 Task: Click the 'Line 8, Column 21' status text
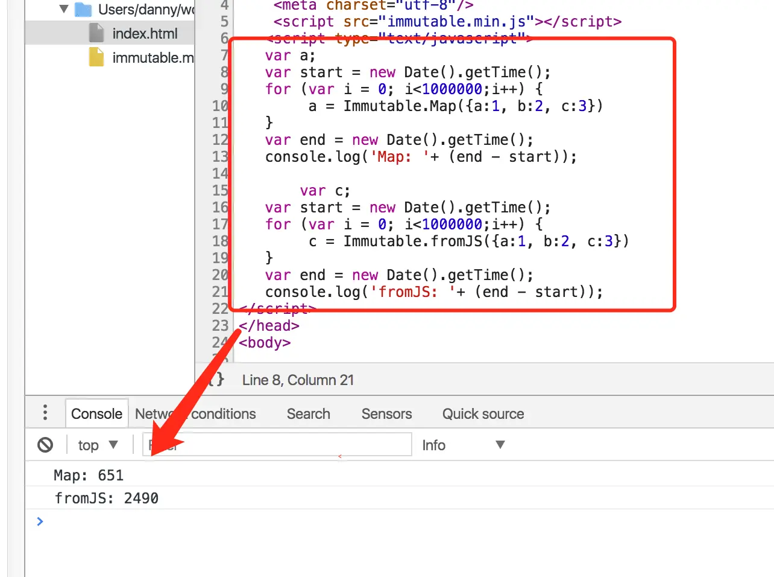[298, 380]
